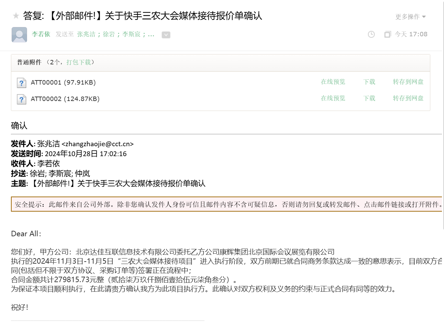Download the ATT00001 attachment
This screenshot has height=327, width=444.
[x=369, y=82]
